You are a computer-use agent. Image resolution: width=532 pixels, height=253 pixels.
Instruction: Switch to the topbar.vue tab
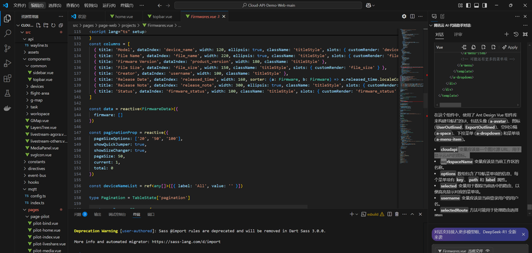pos(162,17)
